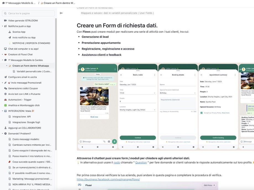
Task: Follow the Question hyperlink
Action: 141,162
